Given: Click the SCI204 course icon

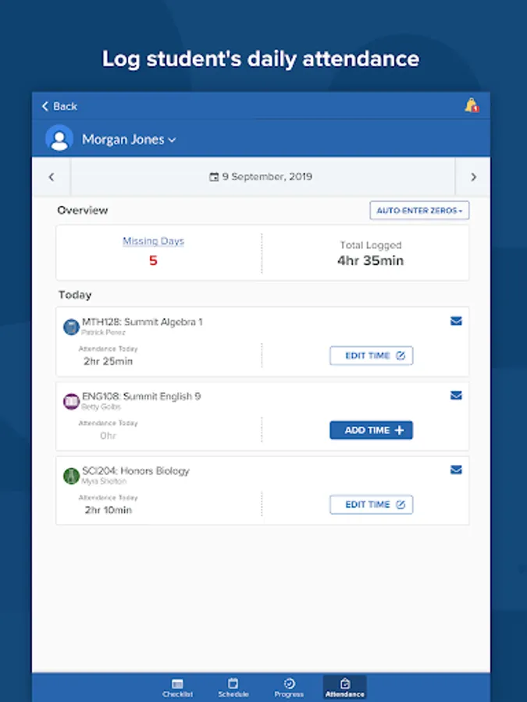Looking at the screenshot, I should (x=71, y=476).
